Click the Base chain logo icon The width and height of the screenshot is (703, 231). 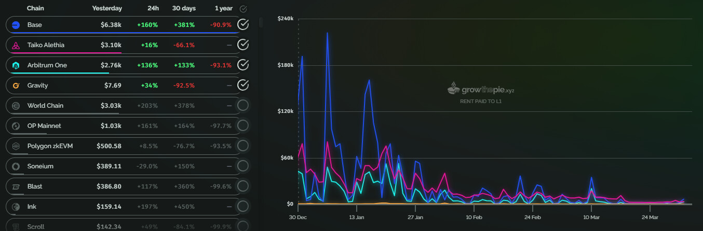pos(16,25)
